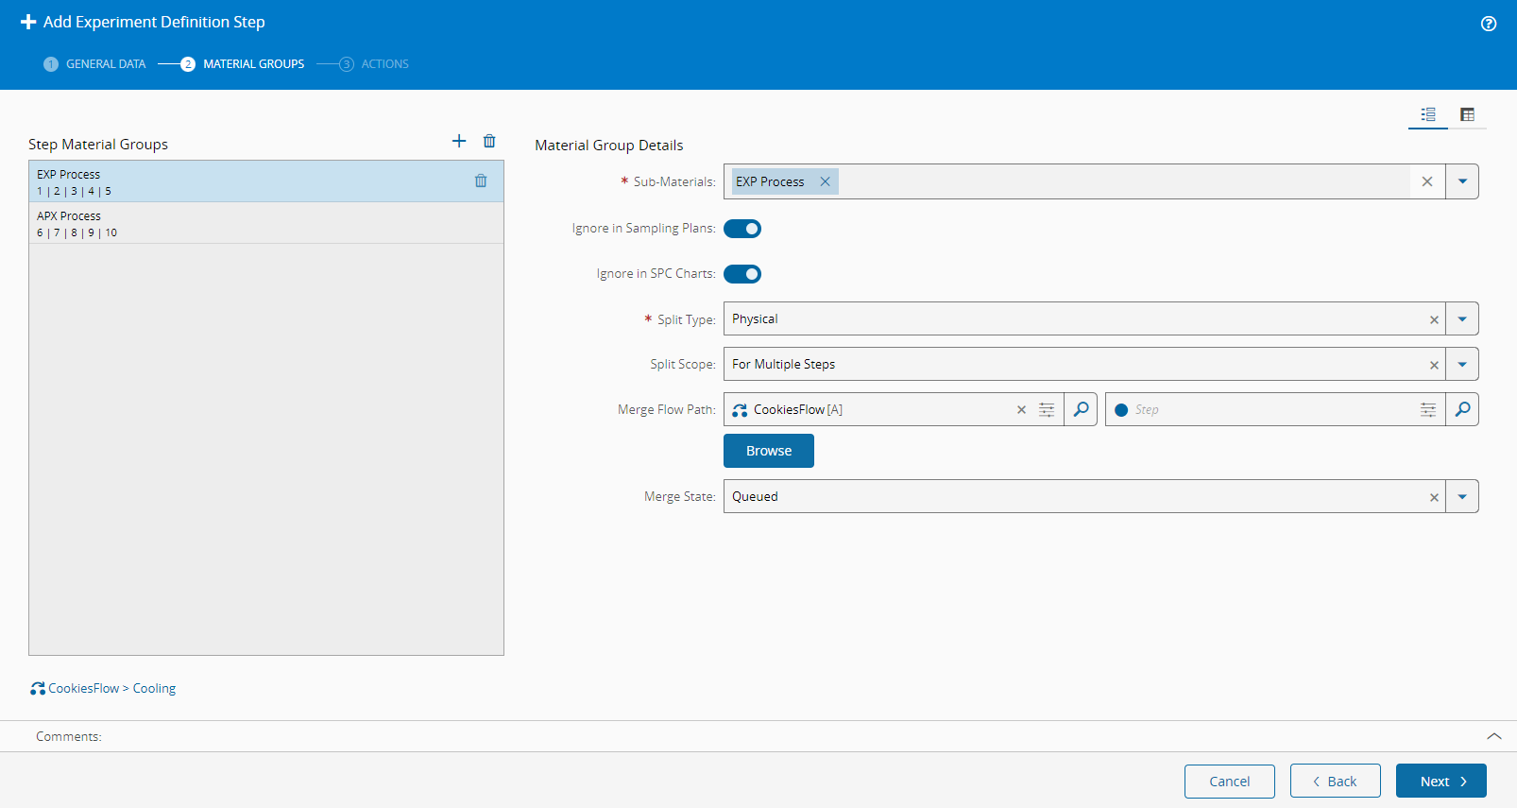This screenshot has height=808, width=1517.
Task: Click the Cancel button
Action: point(1230,782)
